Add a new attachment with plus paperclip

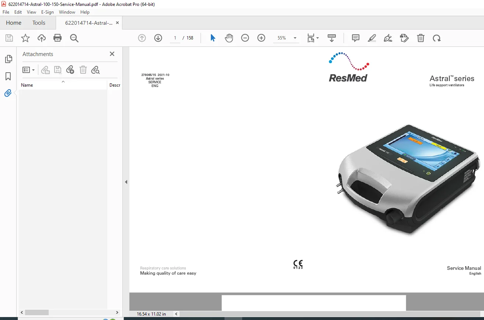70,70
